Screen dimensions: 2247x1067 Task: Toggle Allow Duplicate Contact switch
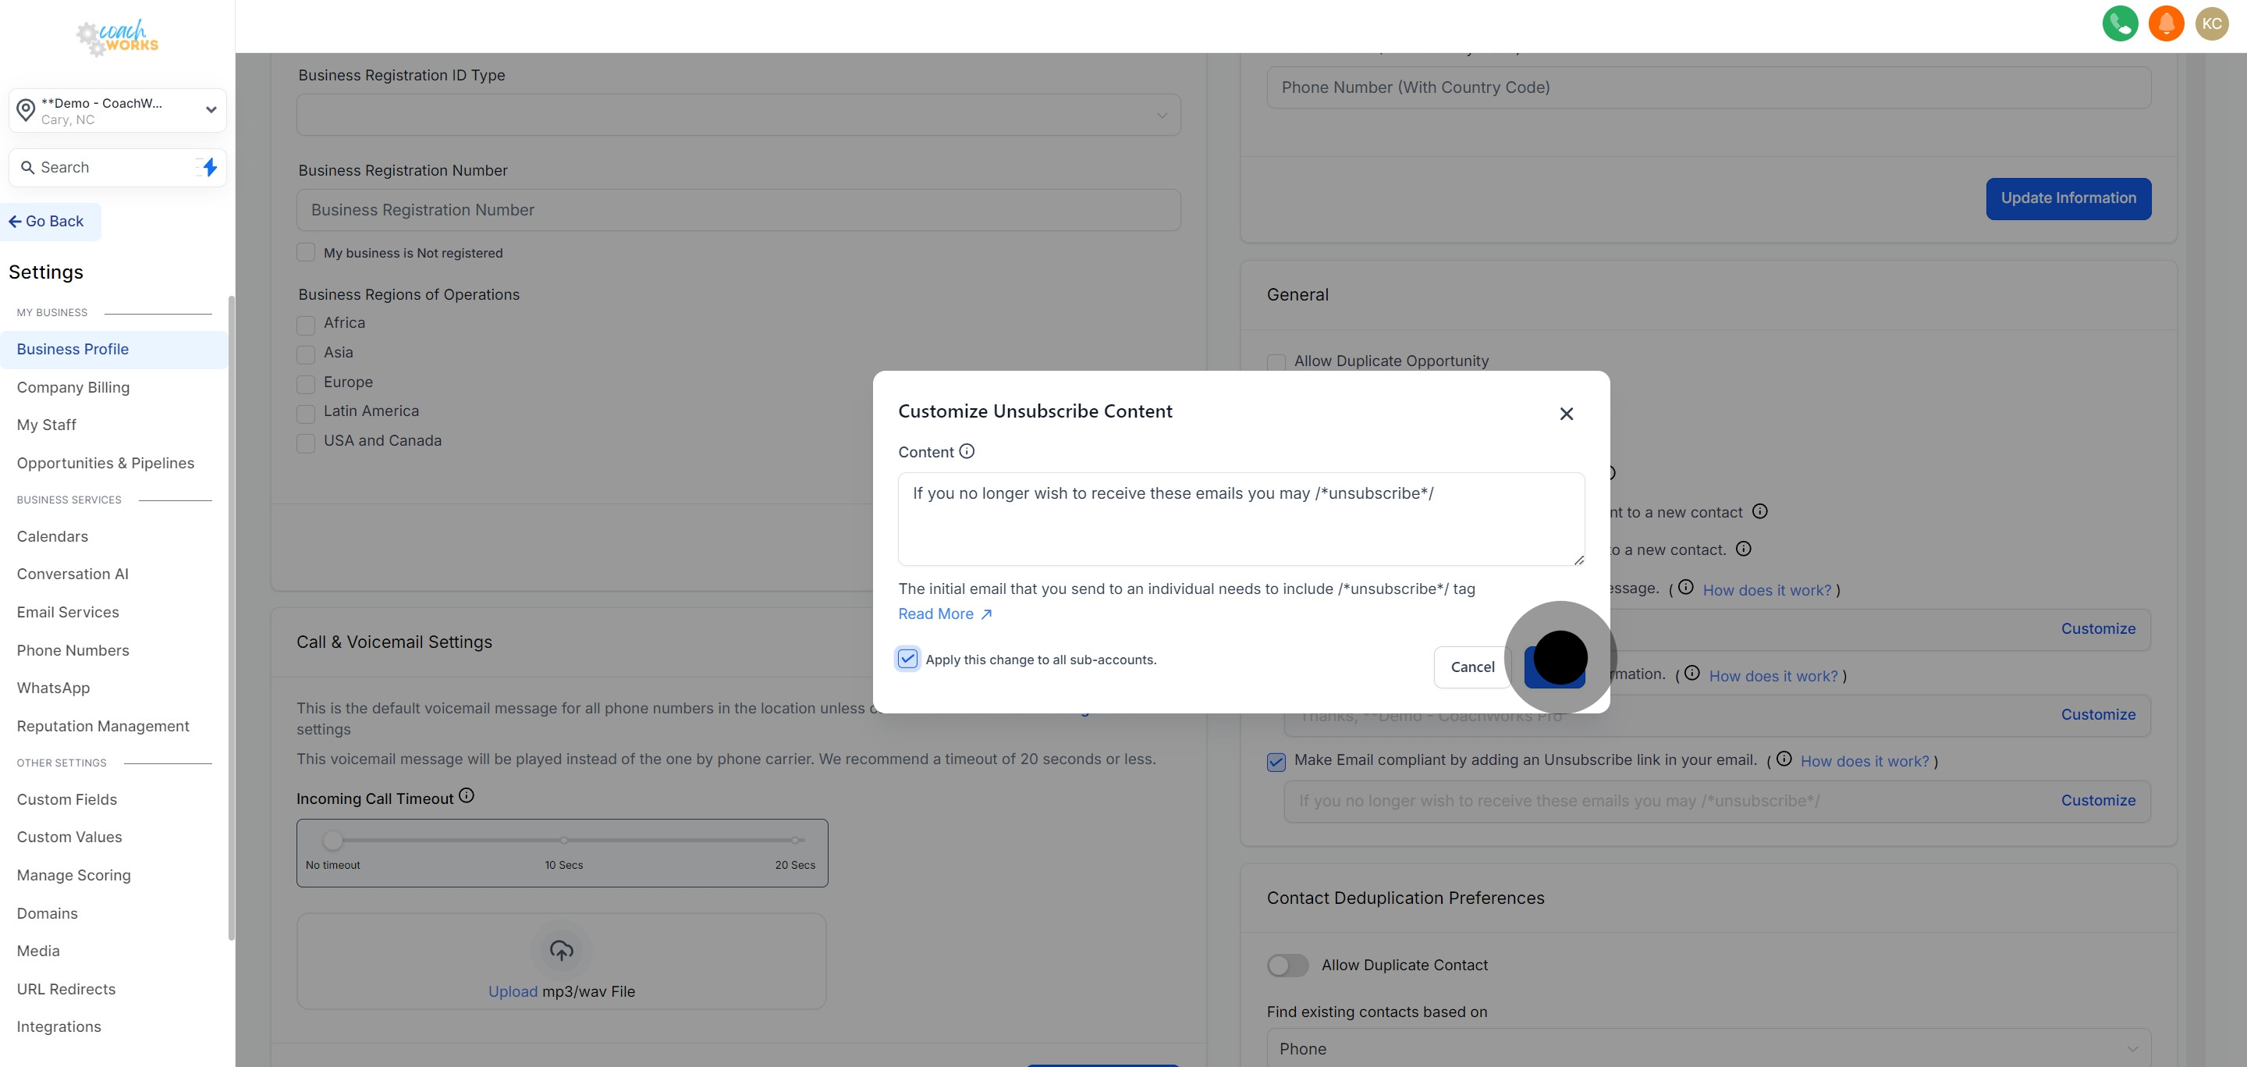coord(1287,965)
